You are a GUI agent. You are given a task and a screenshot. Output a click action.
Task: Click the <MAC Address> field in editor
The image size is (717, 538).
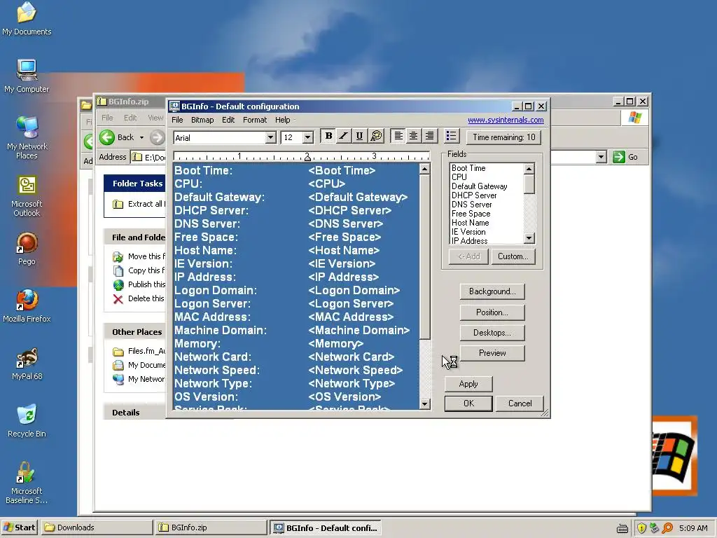point(351,317)
